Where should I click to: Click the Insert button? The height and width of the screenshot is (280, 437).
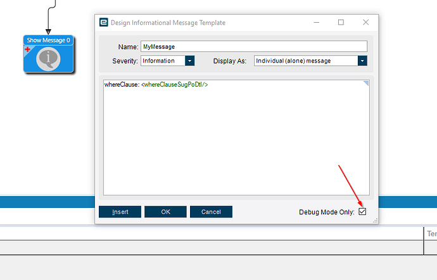120,212
